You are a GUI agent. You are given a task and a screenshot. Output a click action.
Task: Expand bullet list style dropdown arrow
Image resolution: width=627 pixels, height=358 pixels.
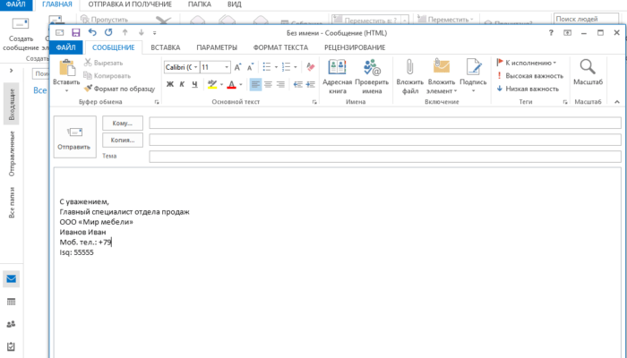click(x=276, y=67)
